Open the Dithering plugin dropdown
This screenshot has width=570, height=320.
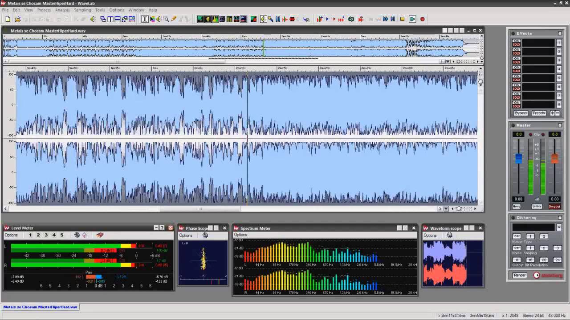[x=559, y=228]
